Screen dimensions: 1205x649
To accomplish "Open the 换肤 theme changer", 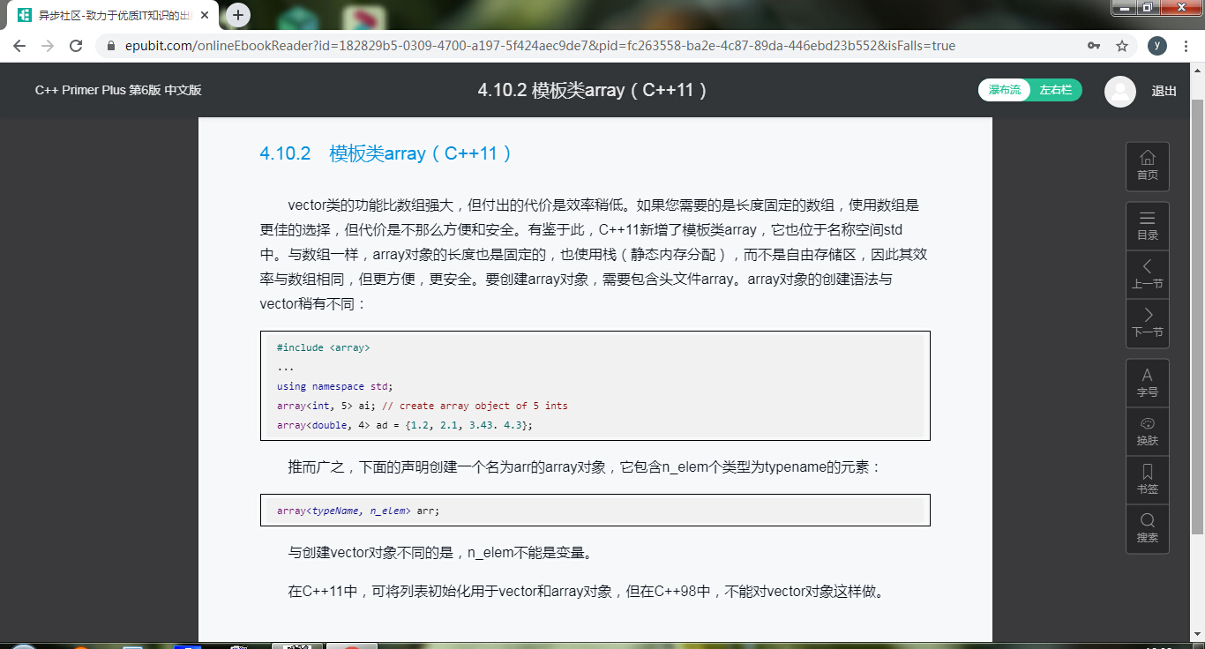I will point(1147,431).
